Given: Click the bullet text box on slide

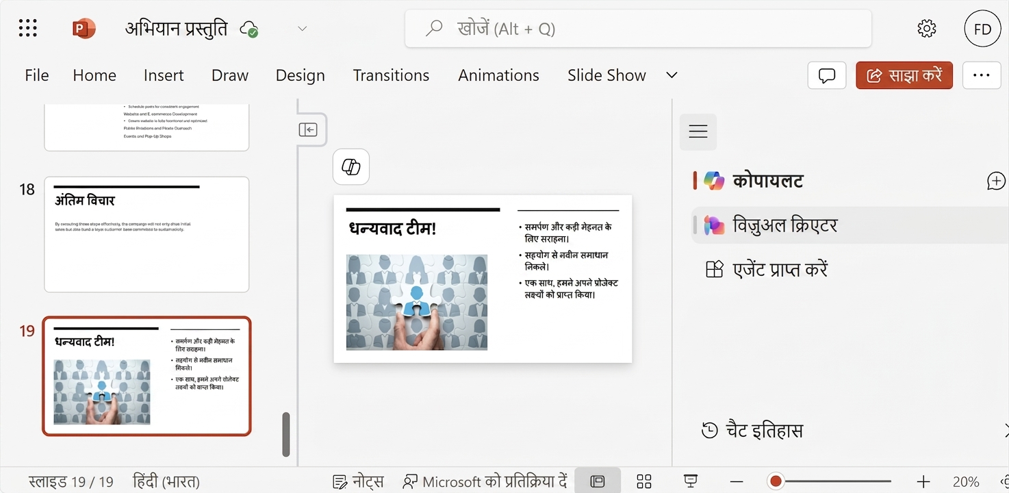Looking at the screenshot, I should pyautogui.click(x=568, y=261).
